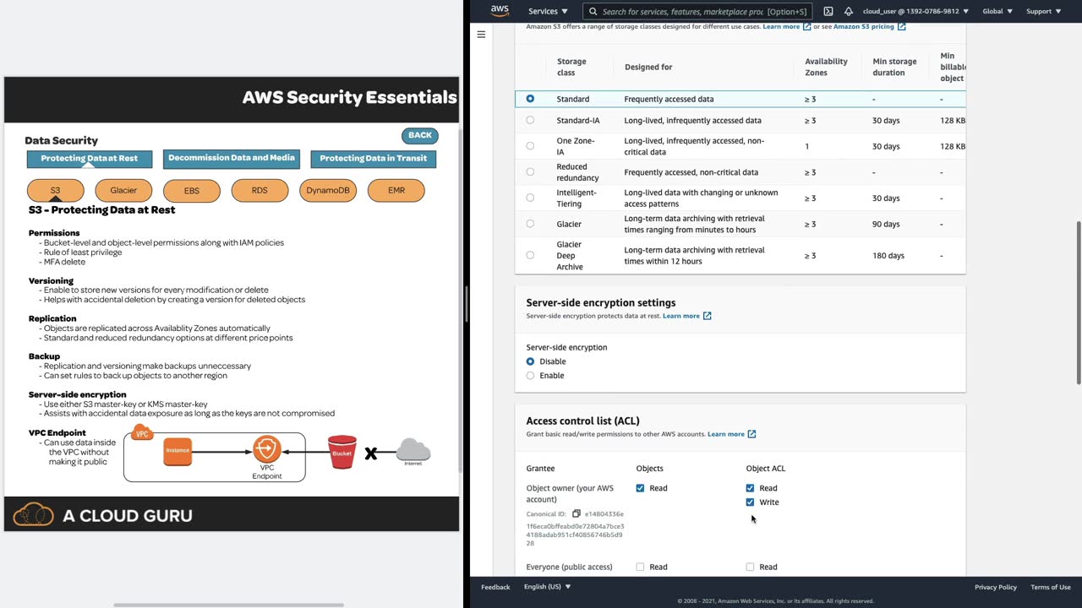This screenshot has width=1082, height=608.
Task: Click the "90 days" duration cell
Action: 886,224
